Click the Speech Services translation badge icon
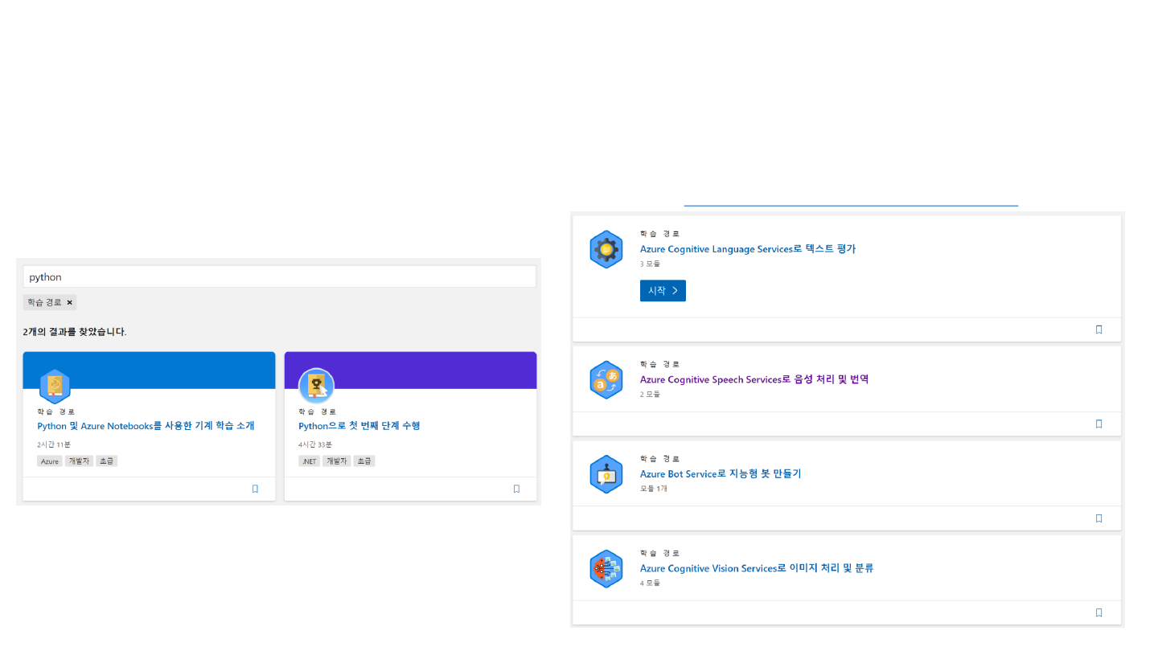The image size is (1158, 651). click(x=606, y=380)
